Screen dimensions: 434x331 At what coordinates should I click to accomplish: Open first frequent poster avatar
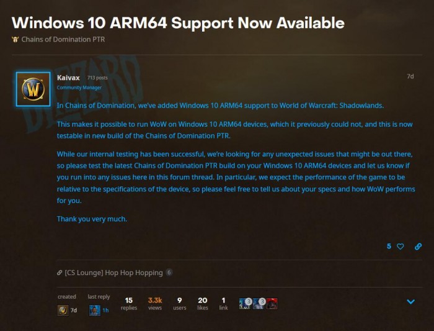pyautogui.click(x=245, y=304)
